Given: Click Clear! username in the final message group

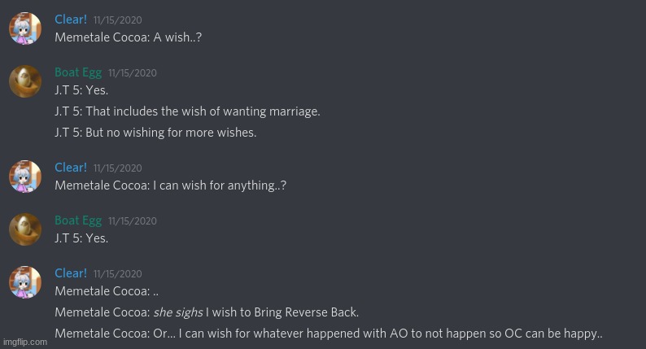Looking at the screenshot, I should point(71,273).
